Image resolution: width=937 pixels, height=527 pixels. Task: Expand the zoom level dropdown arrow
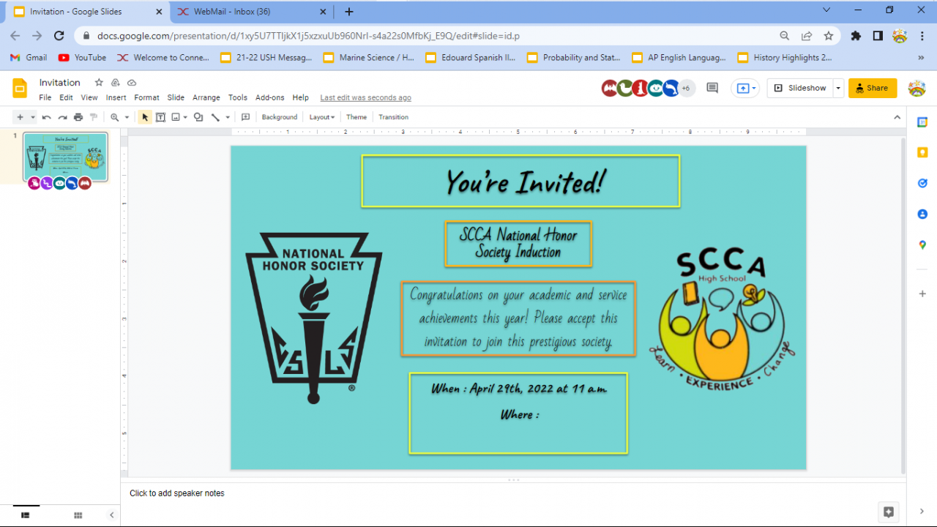coord(127,117)
